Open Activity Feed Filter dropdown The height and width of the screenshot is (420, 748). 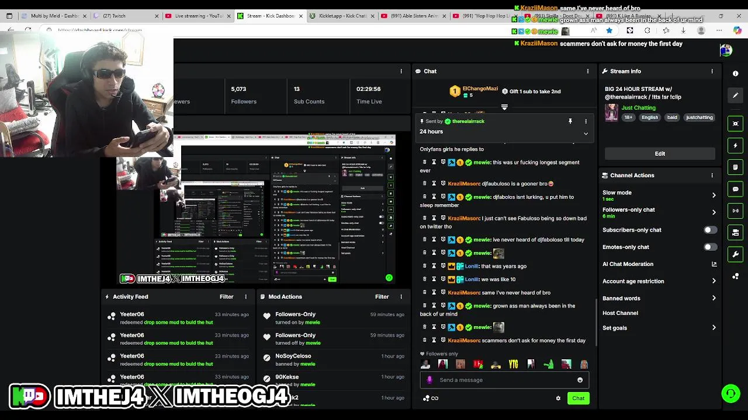pos(226,297)
